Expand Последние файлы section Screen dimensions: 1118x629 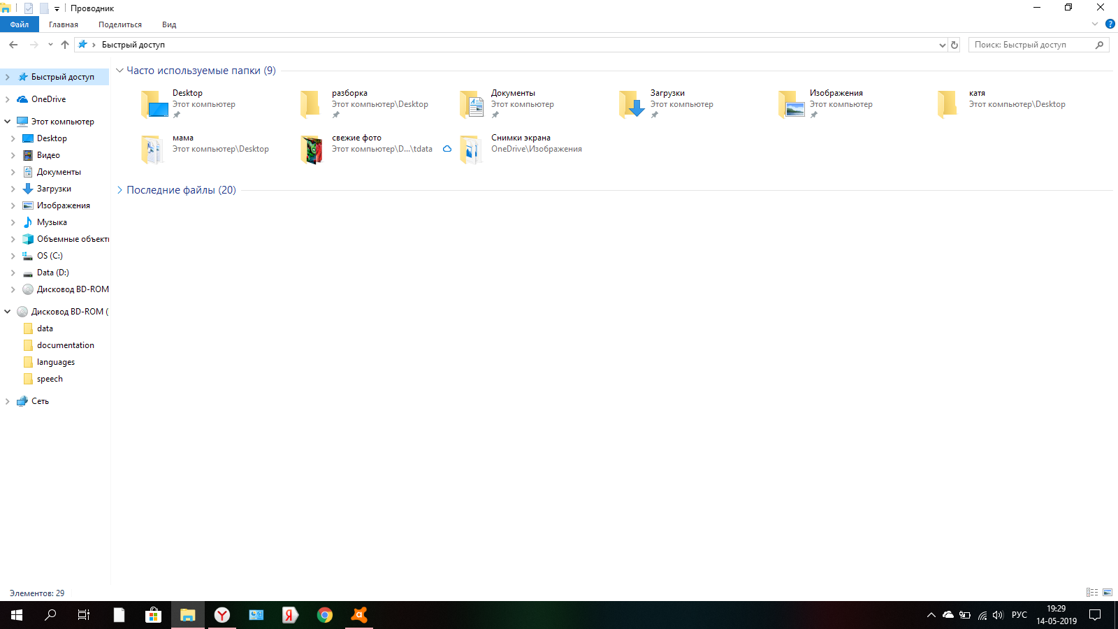coord(119,190)
